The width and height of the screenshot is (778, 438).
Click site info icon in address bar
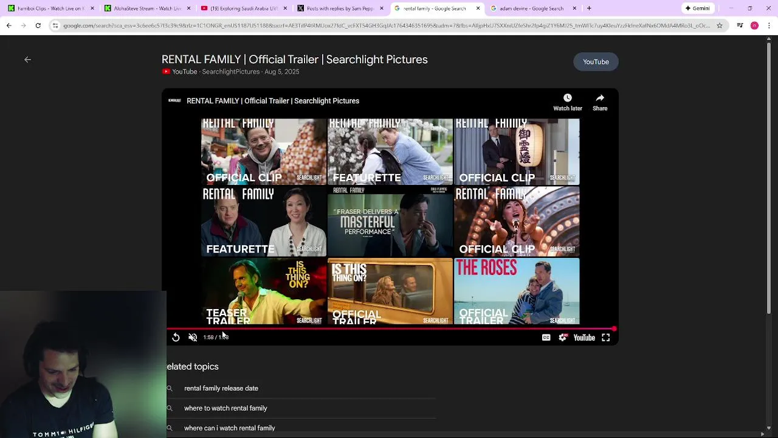click(55, 26)
